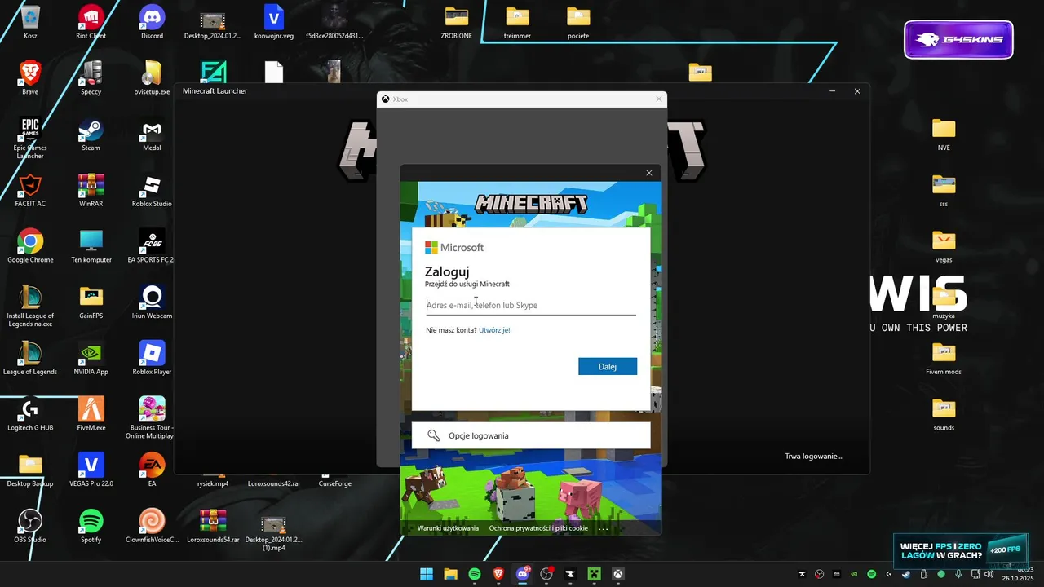Image resolution: width=1044 pixels, height=587 pixels.
Task: Switch to Minecraft creeper icon in taskbar
Action: 595,574
